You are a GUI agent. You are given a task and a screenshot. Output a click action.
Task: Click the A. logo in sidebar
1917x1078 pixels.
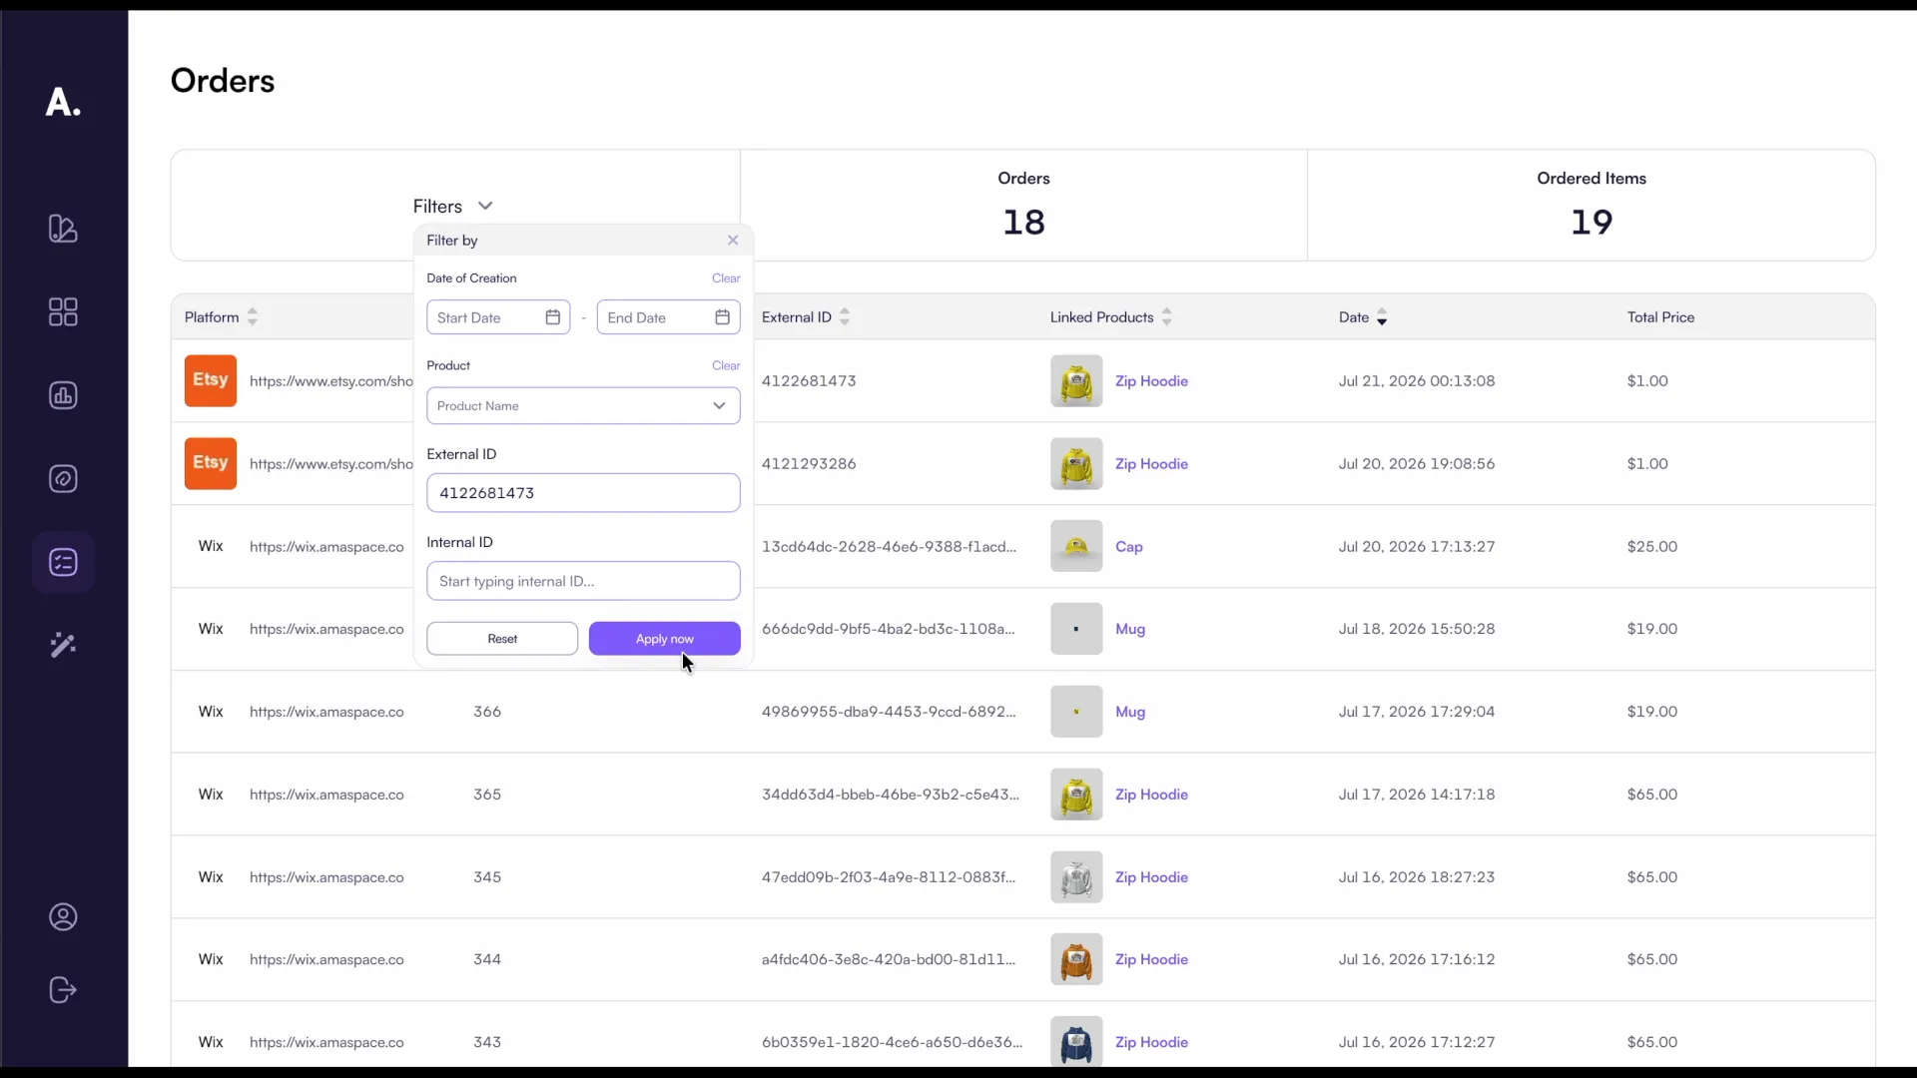pyautogui.click(x=63, y=102)
